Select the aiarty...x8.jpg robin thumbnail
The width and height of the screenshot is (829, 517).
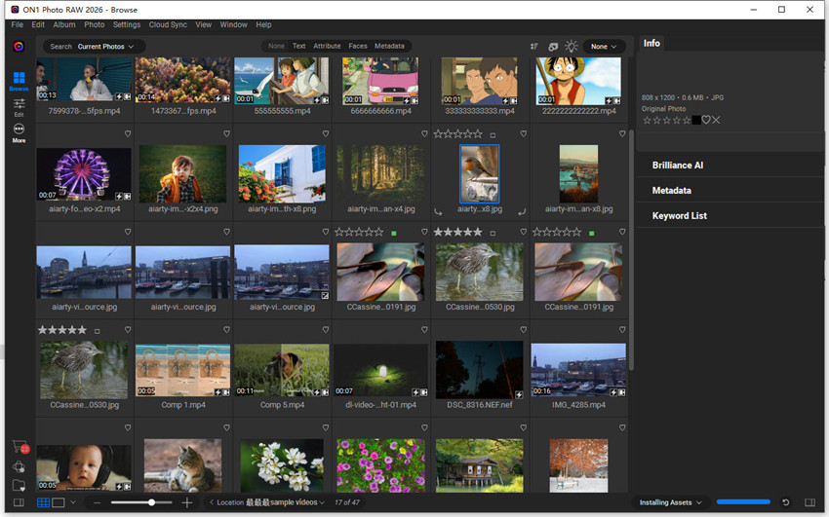pos(480,173)
